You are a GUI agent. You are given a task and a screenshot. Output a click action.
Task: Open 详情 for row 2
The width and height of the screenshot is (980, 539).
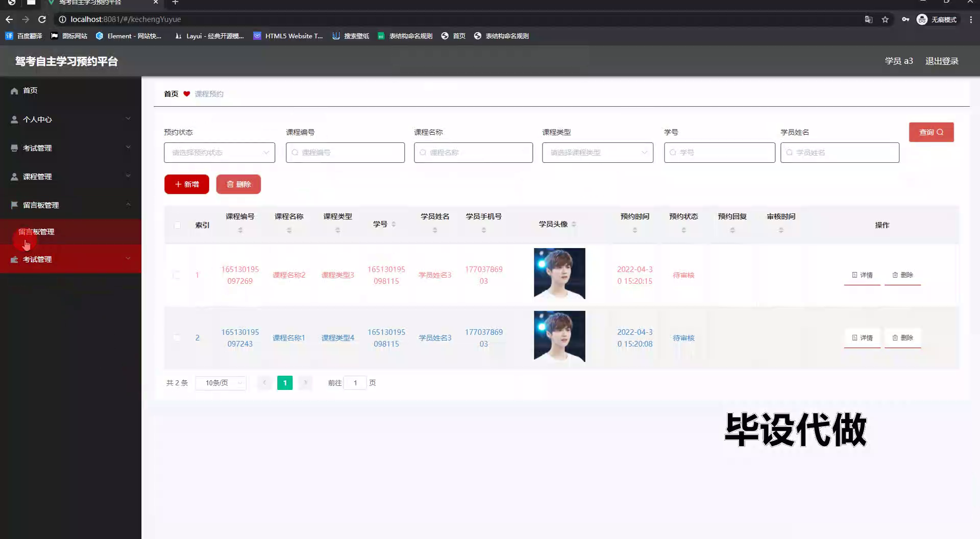click(862, 338)
